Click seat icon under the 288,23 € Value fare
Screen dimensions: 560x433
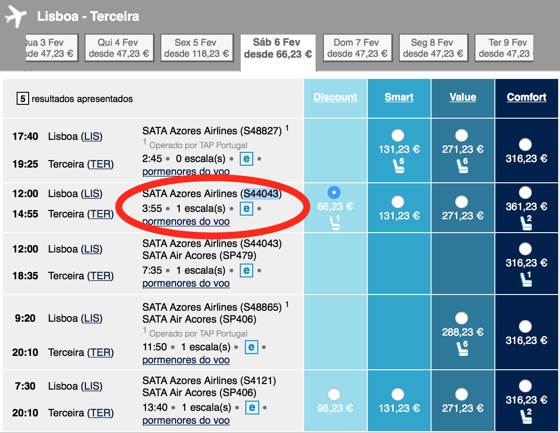coord(462,348)
